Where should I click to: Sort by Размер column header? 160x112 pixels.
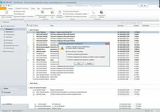pos(138,26)
